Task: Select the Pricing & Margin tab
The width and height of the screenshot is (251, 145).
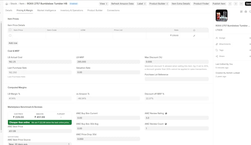Action: pyautogui.click(x=25, y=10)
